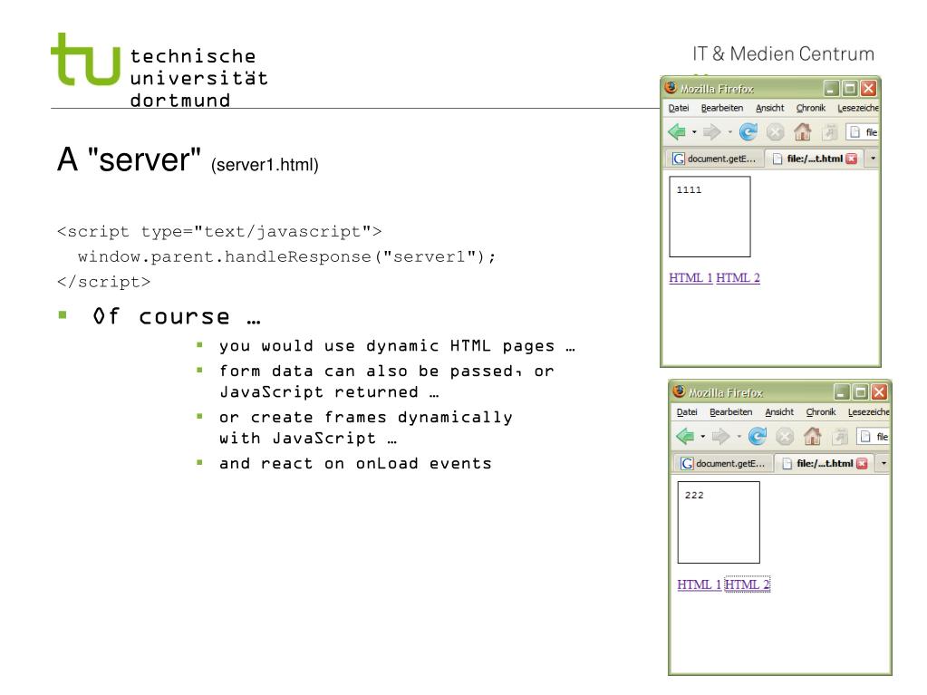
Task: Open Back history dropdown in the 1111 window
Action: click(694, 131)
